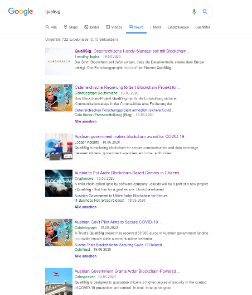Click Coin Kurier (Pressemitteilung) source name
This screenshot has width=252, height=295.
coord(104,115)
